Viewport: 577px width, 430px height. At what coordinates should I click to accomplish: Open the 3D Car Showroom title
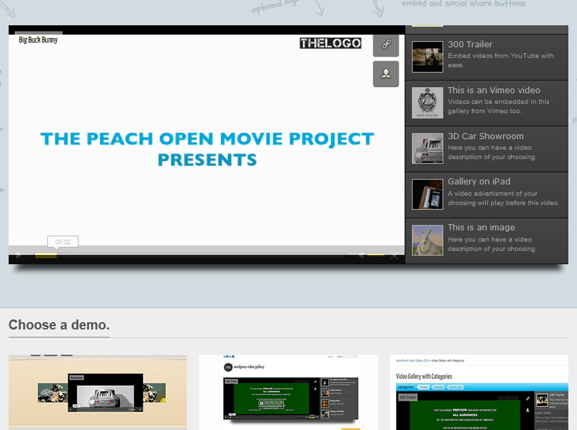click(486, 136)
